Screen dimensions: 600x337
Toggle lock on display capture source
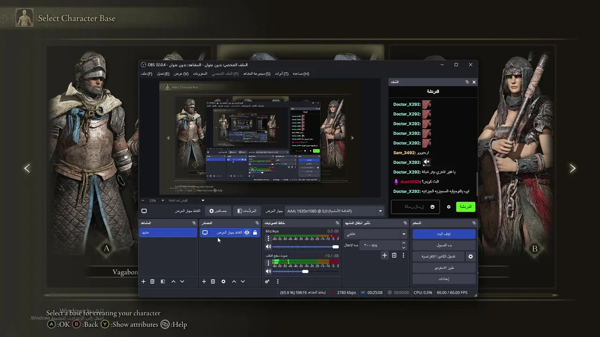tap(255, 233)
